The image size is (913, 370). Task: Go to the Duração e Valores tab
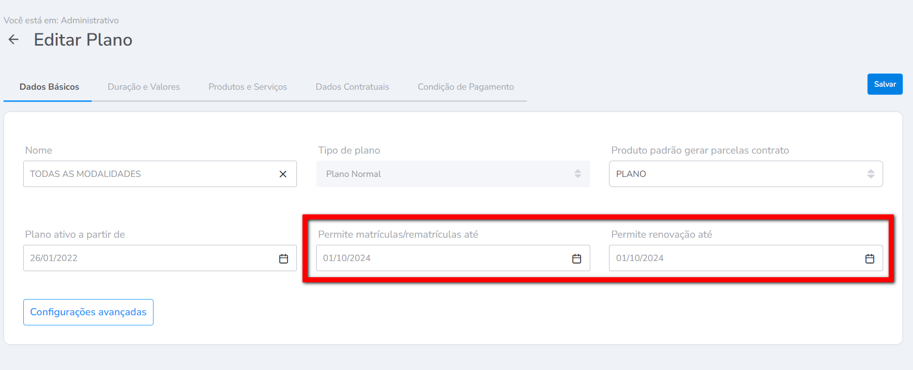point(144,87)
